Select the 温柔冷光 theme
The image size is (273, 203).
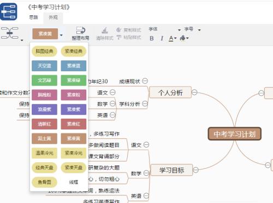coord(44,153)
